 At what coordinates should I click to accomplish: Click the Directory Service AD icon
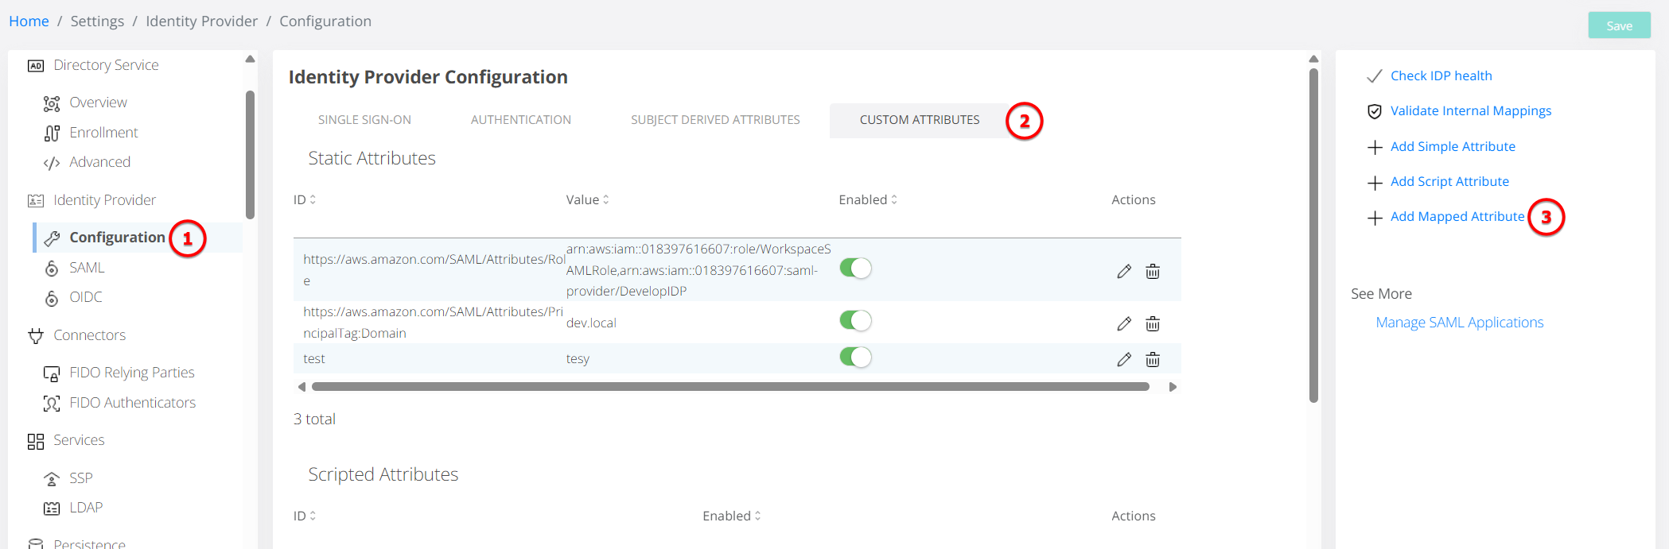click(36, 66)
